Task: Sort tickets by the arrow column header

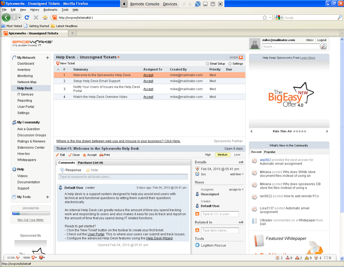Action: (58, 70)
